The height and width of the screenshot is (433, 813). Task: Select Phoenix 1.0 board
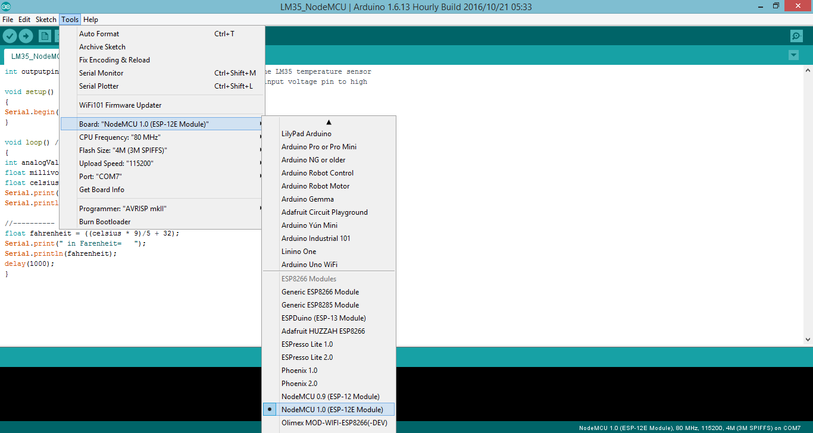(329, 371)
